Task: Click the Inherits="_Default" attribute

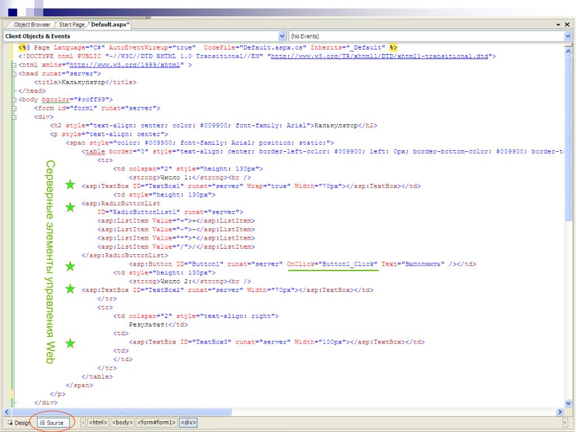Action: tap(348, 48)
